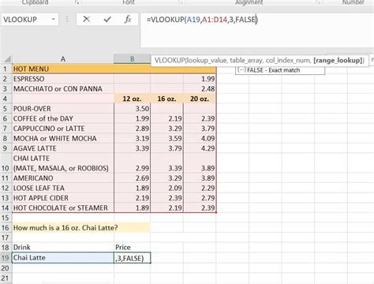Select the Price label cell
374x284 pixels.
[132, 248]
